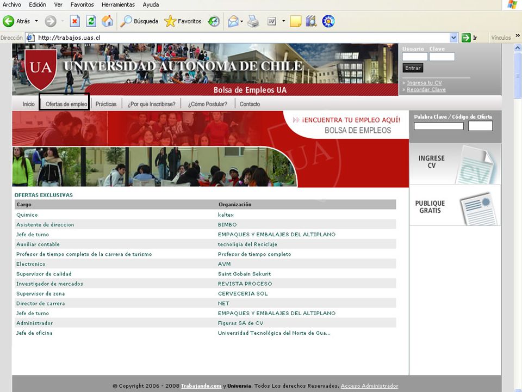Viewport: 522px width, 392px height.
Task: Expand the mail icon dropdown arrow
Action: tap(241, 21)
